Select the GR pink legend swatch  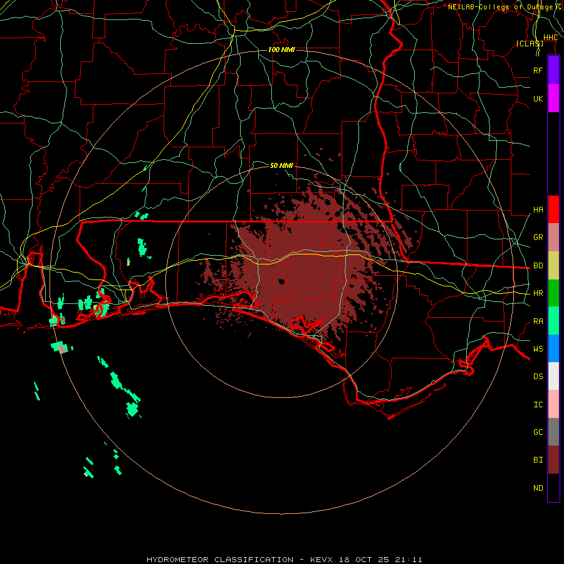(553, 238)
